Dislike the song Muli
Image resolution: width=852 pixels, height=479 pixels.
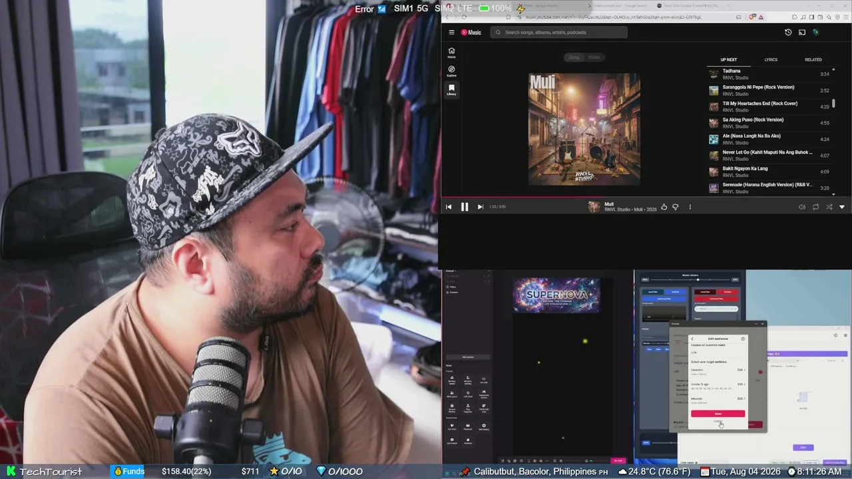(x=676, y=207)
